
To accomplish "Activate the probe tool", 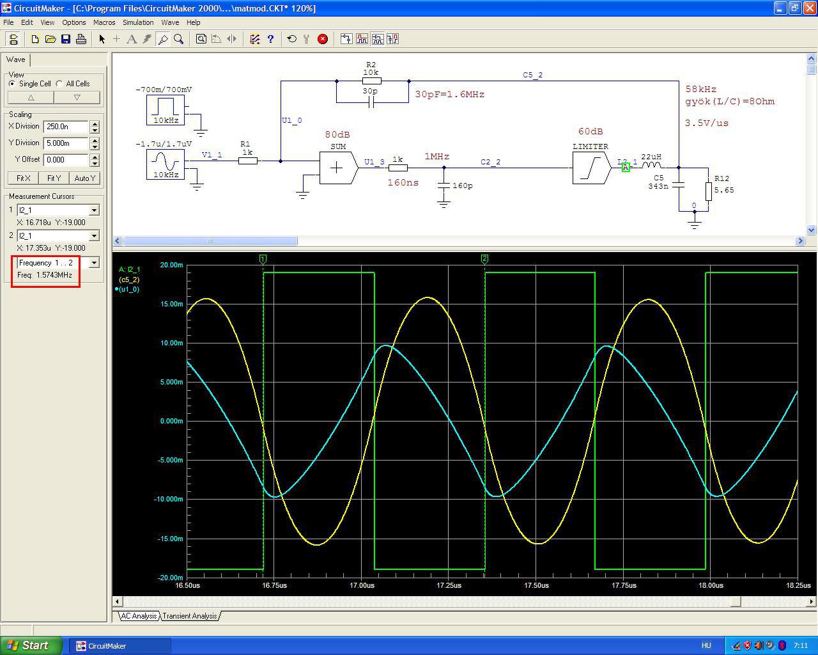I will pyautogui.click(x=163, y=39).
